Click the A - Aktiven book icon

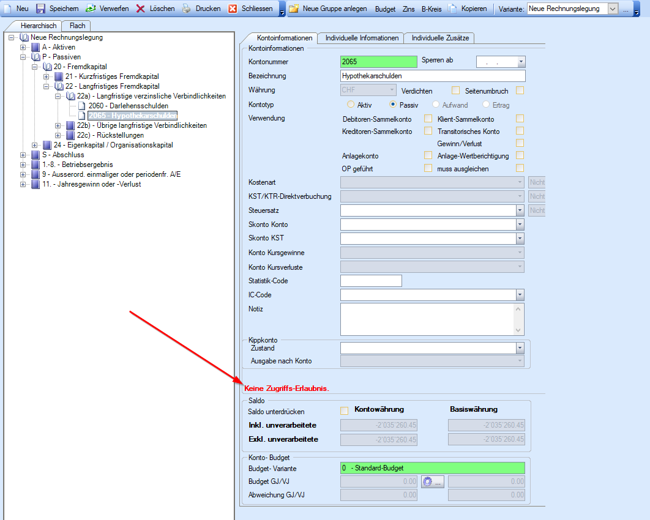[x=35, y=47]
